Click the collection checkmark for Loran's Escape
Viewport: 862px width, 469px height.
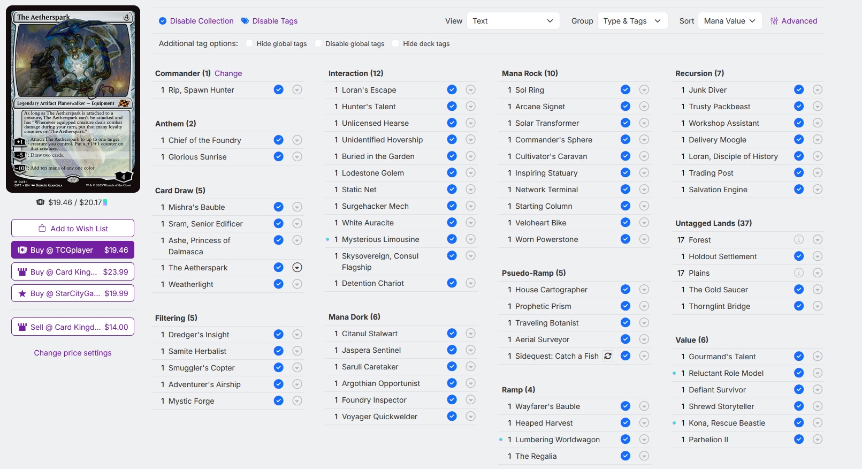coord(452,90)
